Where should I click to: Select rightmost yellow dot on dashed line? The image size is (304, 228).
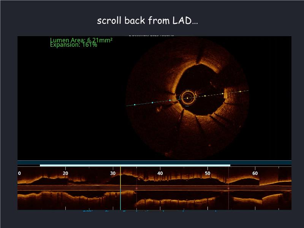(x=240, y=91)
